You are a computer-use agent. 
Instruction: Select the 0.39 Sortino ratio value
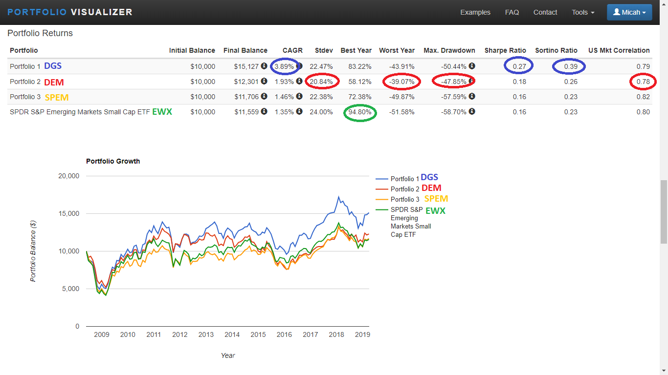(x=571, y=66)
